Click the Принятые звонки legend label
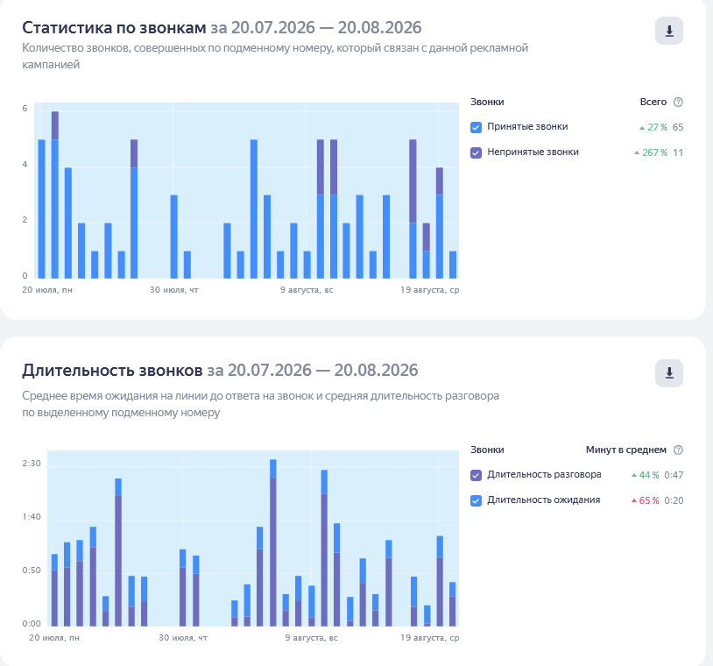This screenshot has height=666, width=713. 527,126
